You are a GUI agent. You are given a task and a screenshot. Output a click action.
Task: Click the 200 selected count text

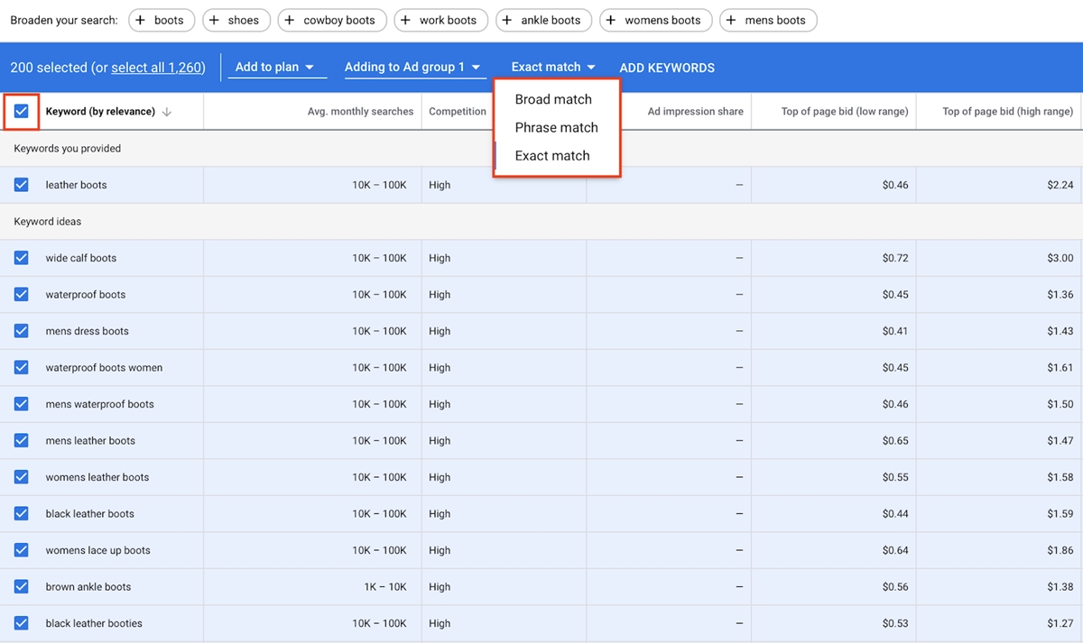pos(49,68)
